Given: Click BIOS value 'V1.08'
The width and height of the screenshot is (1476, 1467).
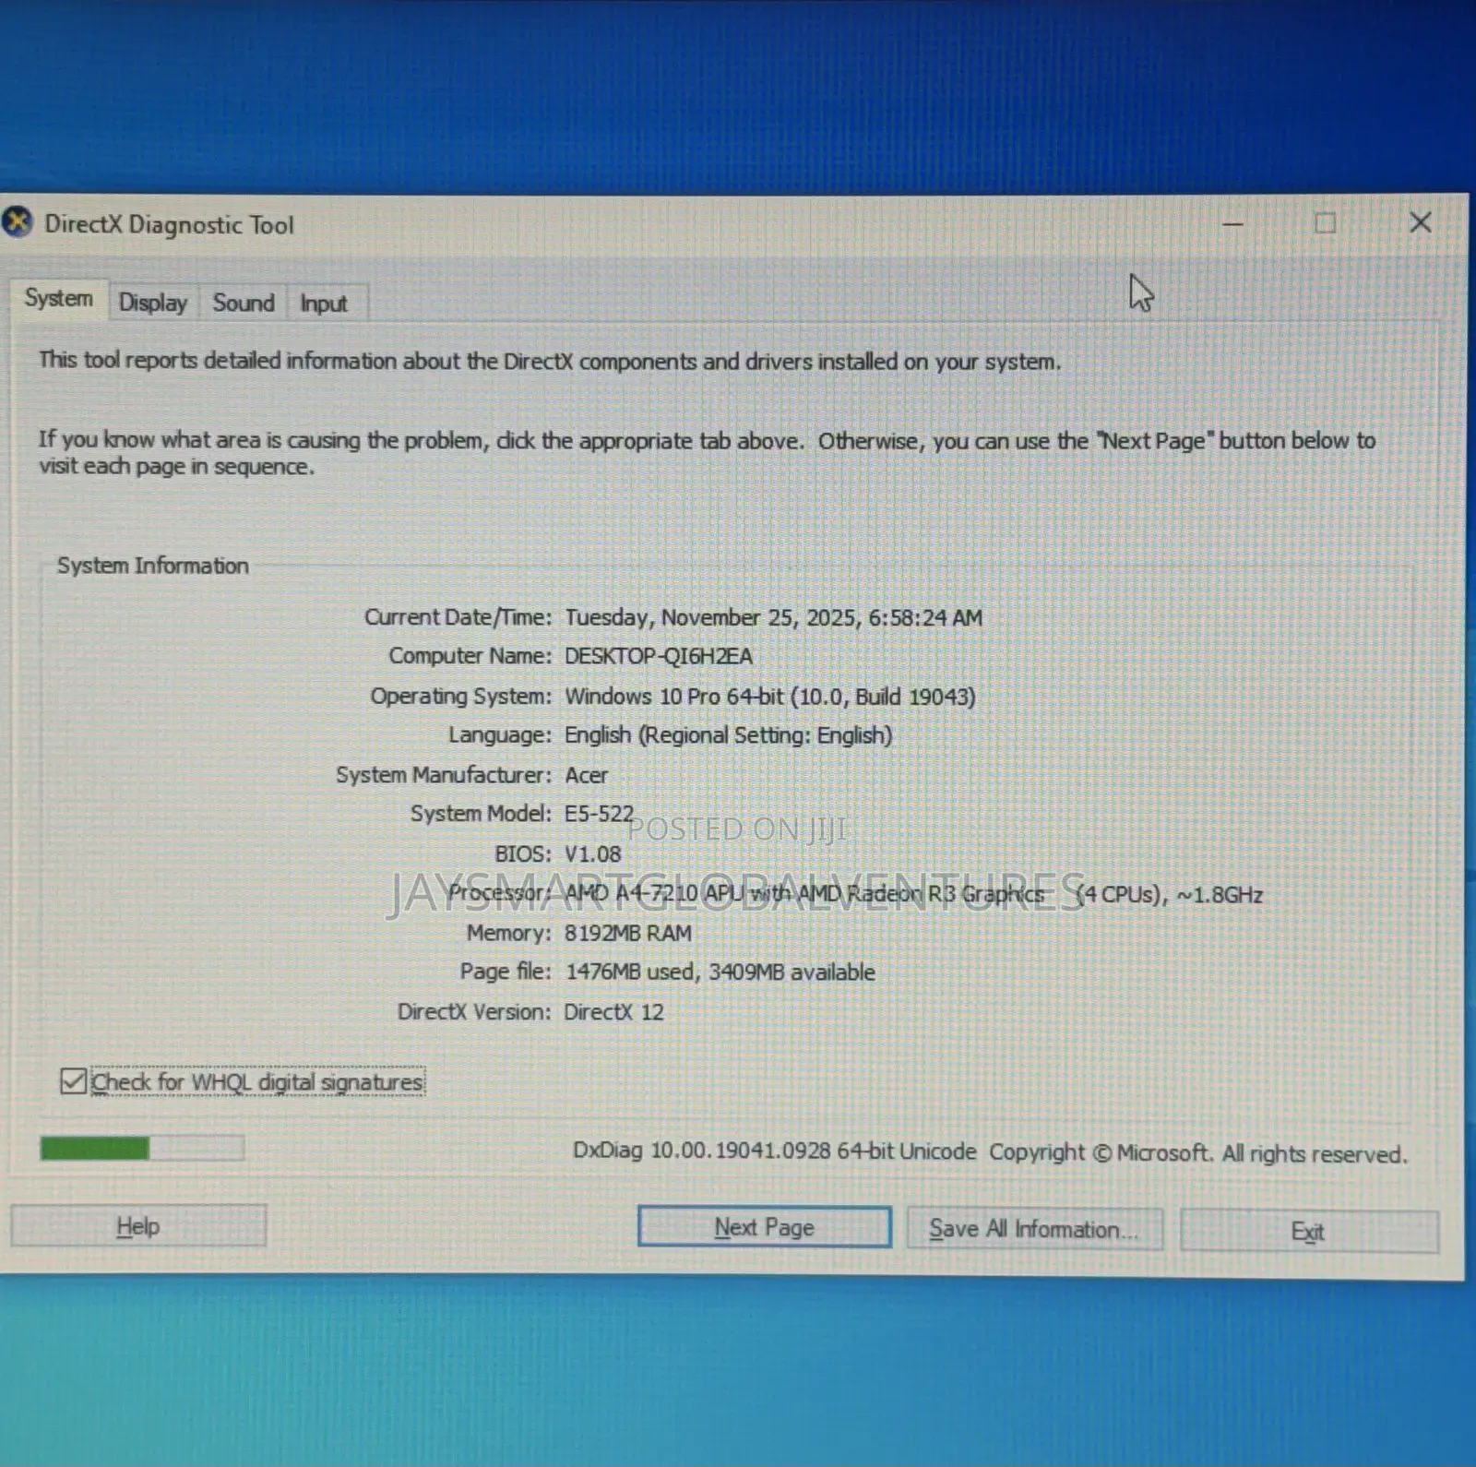Looking at the screenshot, I should click(593, 854).
